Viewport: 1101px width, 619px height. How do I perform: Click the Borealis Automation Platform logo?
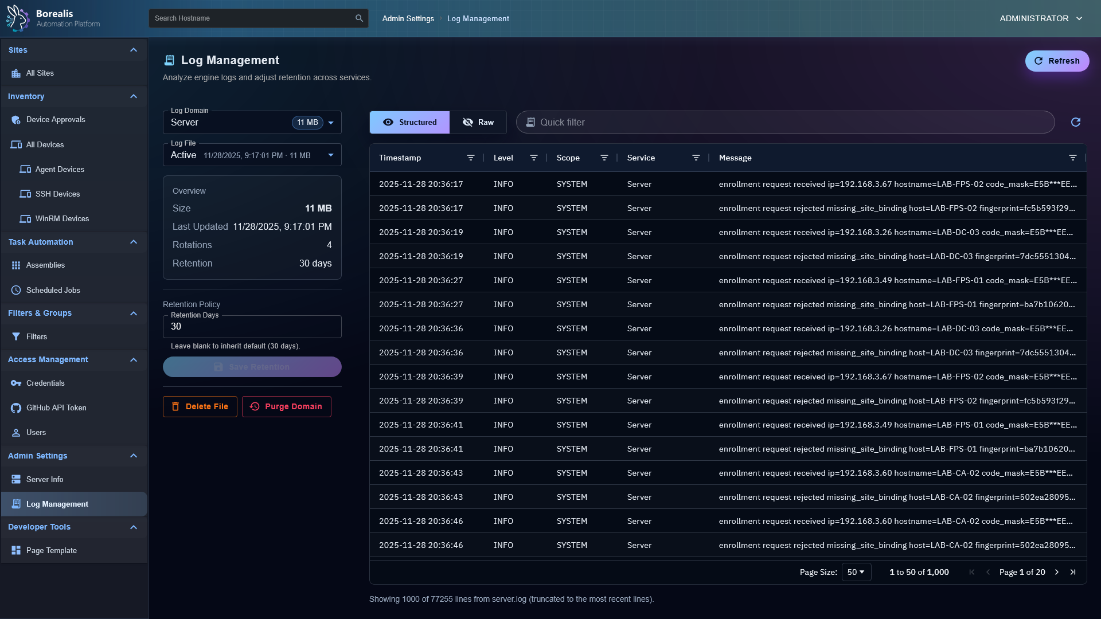[52, 18]
